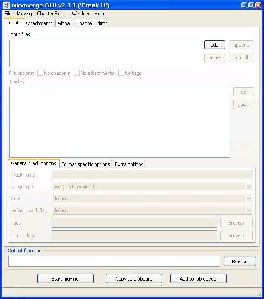The height and width of the screenshot is (299, 264).
Task: Click the mkvmerge app icon in title bar
Action: click(6, 5)
